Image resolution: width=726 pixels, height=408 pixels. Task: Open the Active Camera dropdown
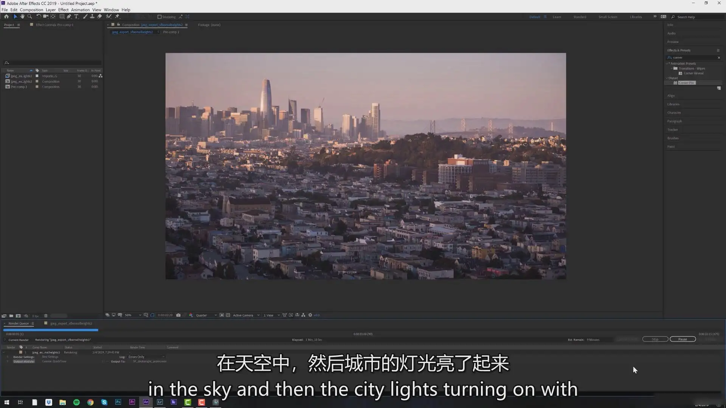pyautogui.click(x=246, y=315)
